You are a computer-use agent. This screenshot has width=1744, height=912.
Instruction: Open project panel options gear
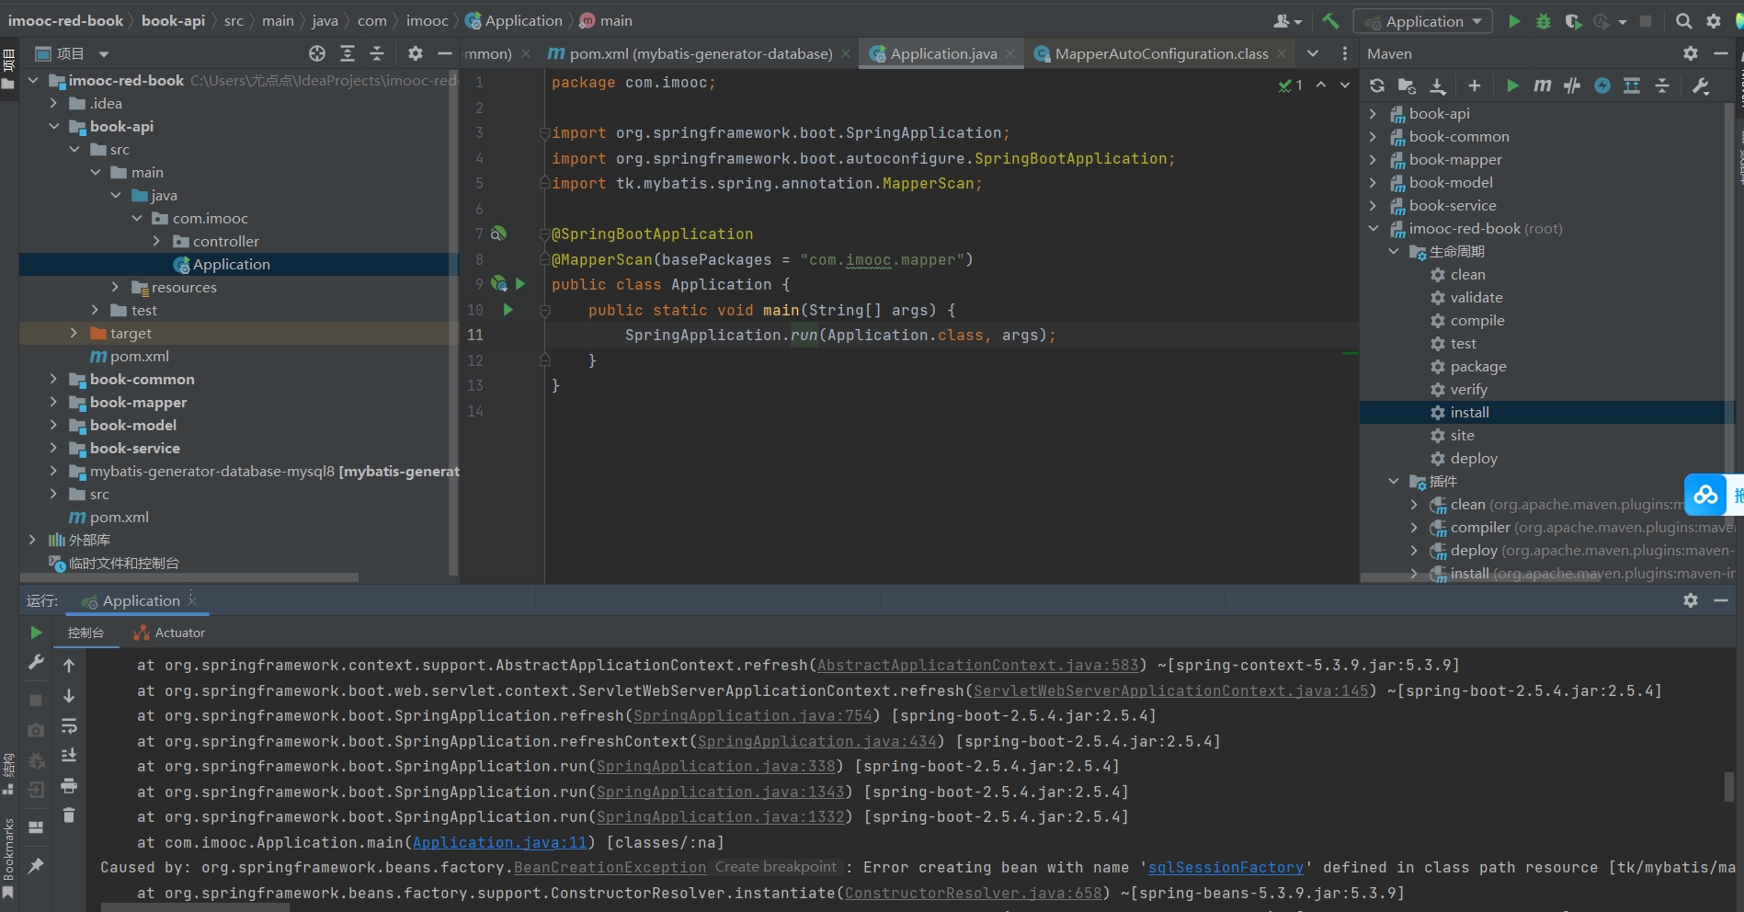(x=416, y=53)
